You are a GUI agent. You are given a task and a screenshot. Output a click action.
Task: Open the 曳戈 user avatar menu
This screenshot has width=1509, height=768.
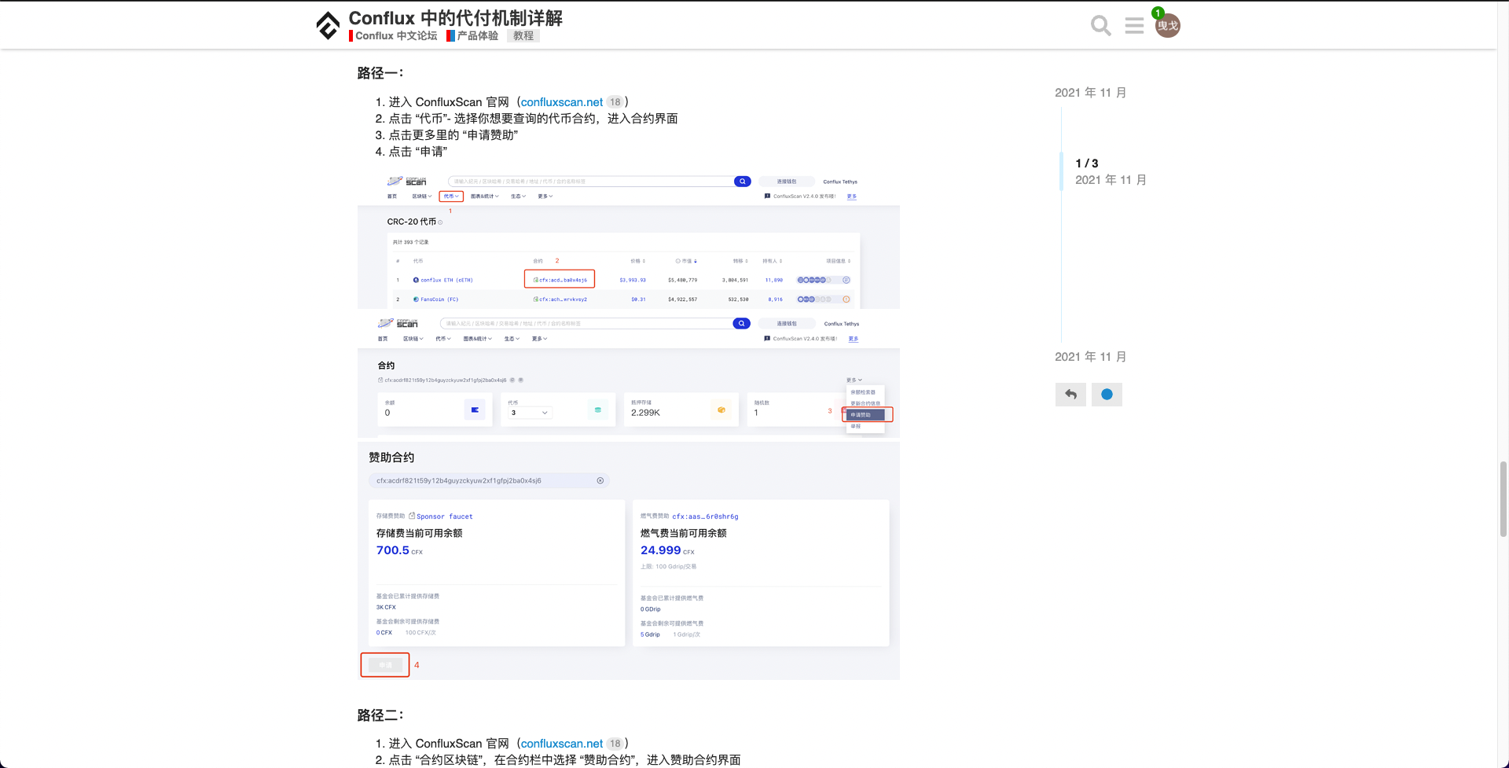click(1169, 26)
